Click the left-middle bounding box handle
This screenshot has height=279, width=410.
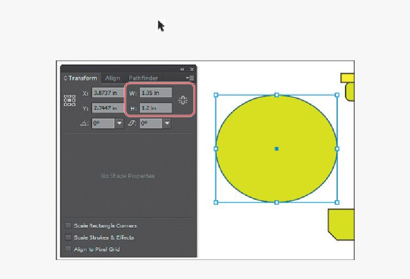click(216, 149)
